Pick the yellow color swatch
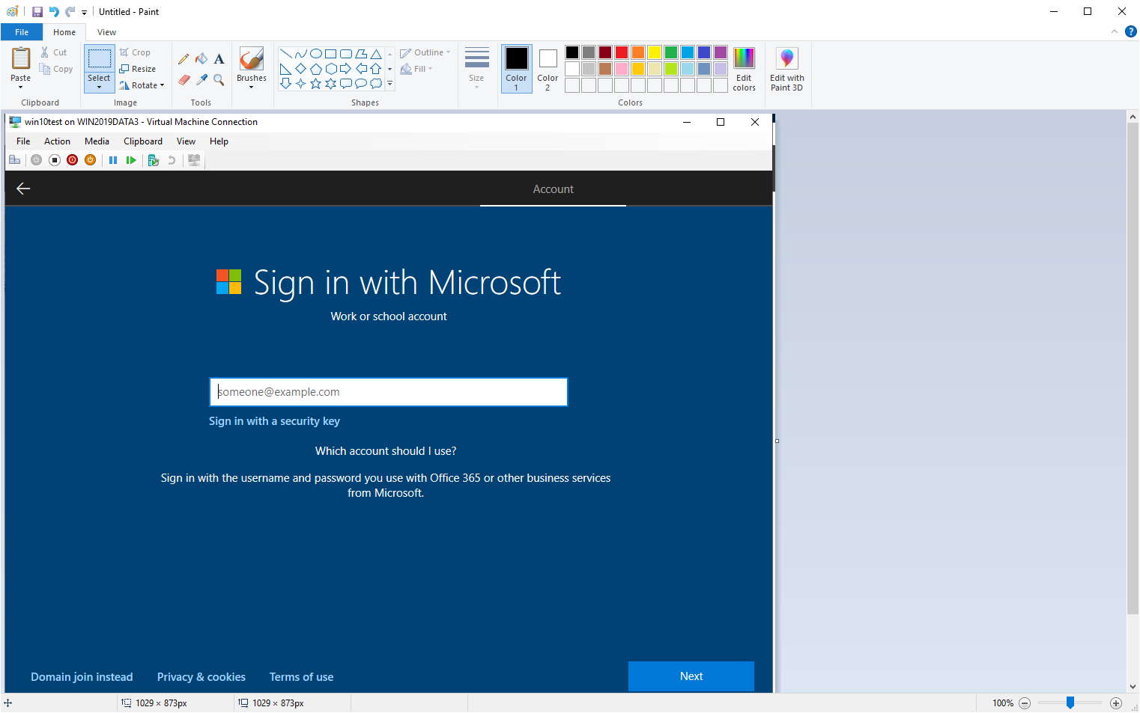Screen dimensions: 1140x713 point(655,52)
